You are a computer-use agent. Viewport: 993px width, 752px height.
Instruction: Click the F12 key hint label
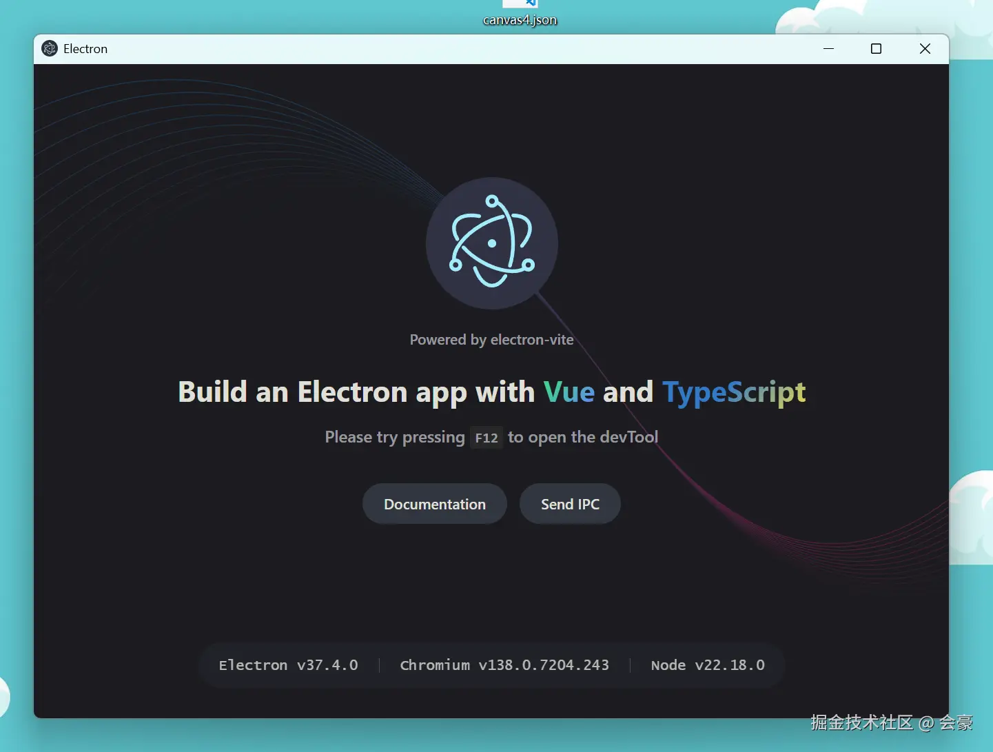point(487,438)
